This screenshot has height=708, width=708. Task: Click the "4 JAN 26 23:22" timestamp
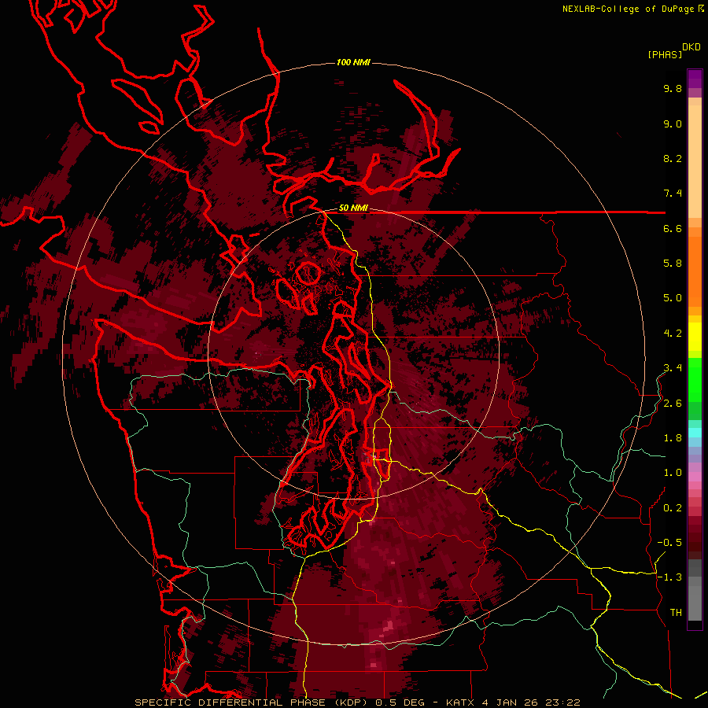(x=529, y=702)
